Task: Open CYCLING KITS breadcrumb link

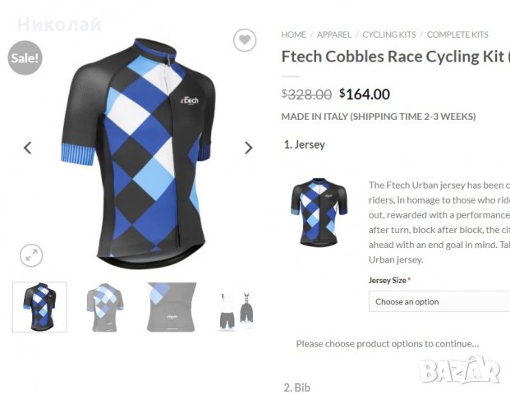Action: tap(389, 34)
